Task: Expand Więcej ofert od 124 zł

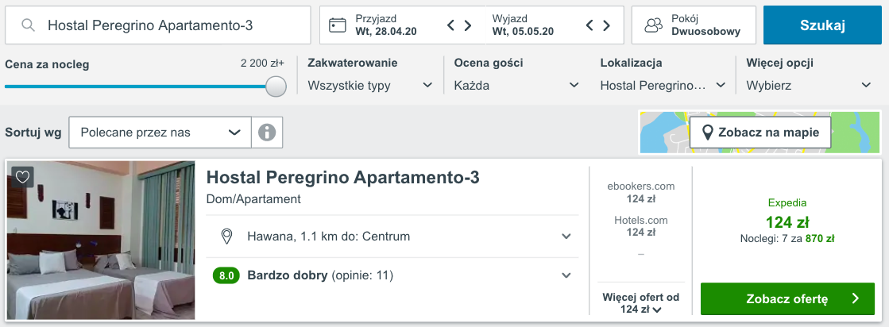Action: 640,303
